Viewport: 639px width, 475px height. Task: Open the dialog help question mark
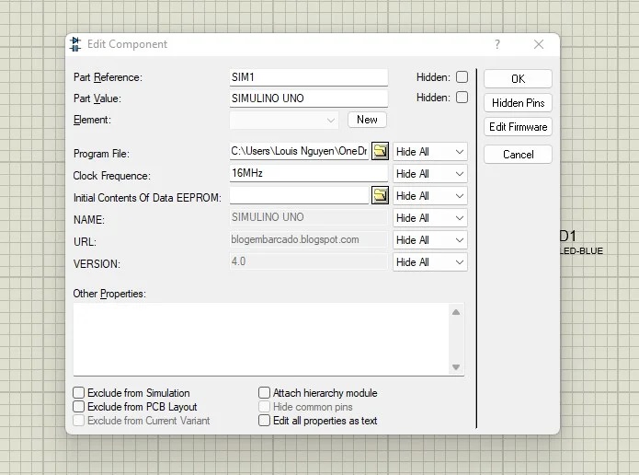pos(497,44)
